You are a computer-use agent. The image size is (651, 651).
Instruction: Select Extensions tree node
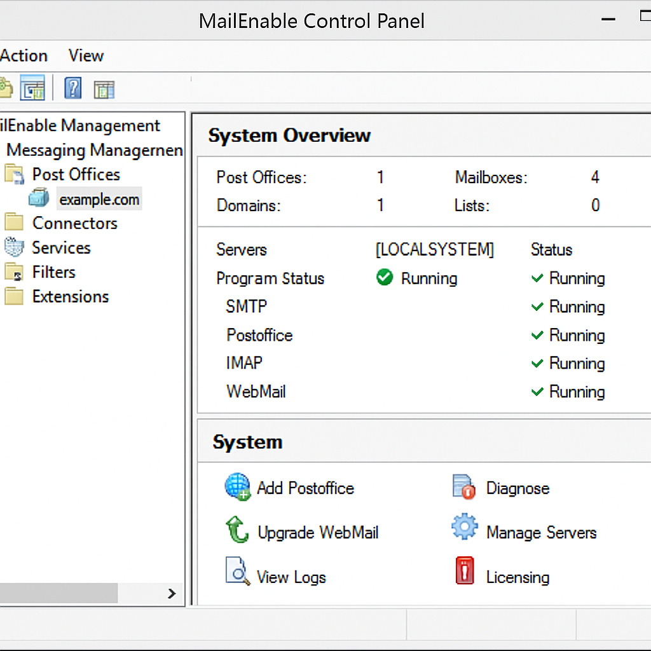[71, 296]
